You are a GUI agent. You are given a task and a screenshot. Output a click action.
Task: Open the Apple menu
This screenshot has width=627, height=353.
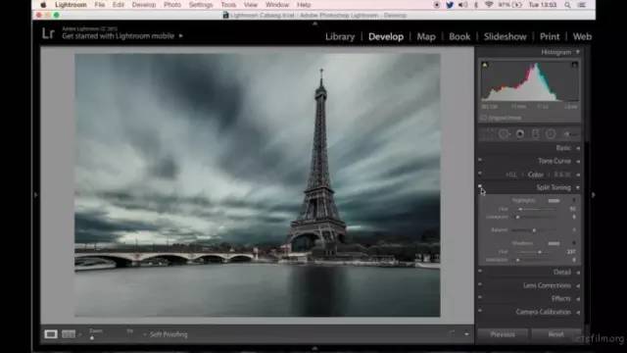[43, 5]
